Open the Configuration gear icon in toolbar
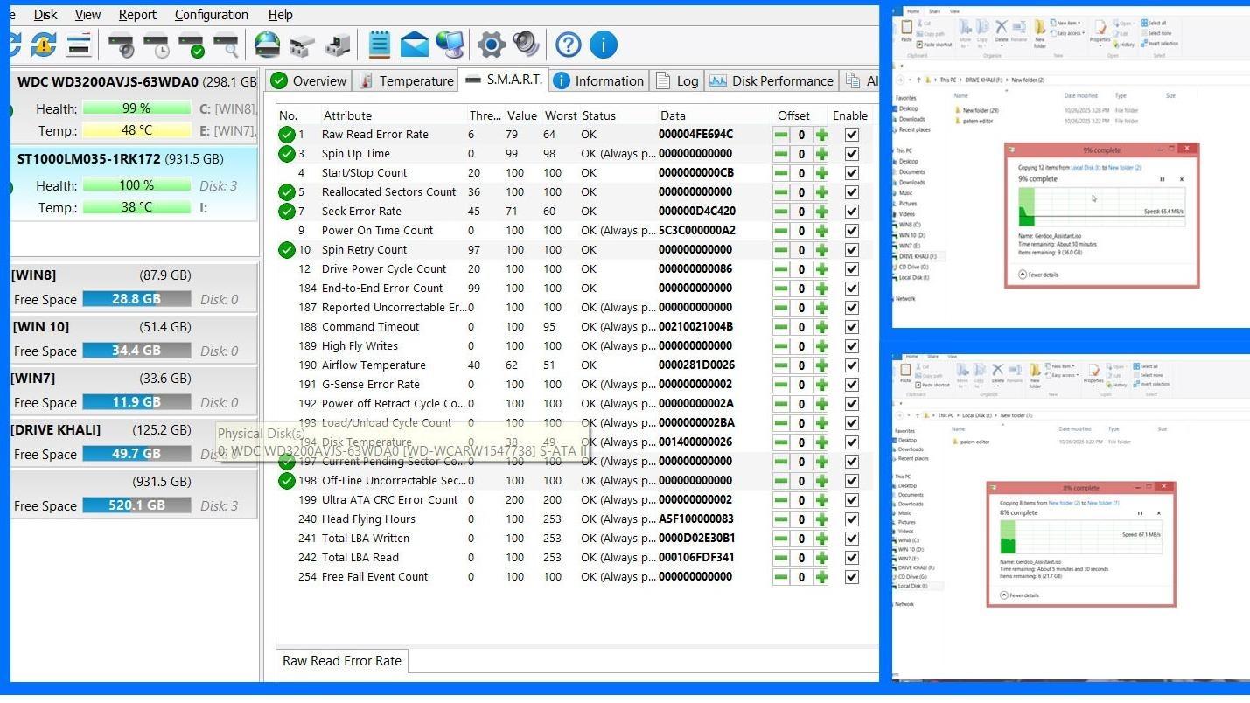 tap(491, 45)
